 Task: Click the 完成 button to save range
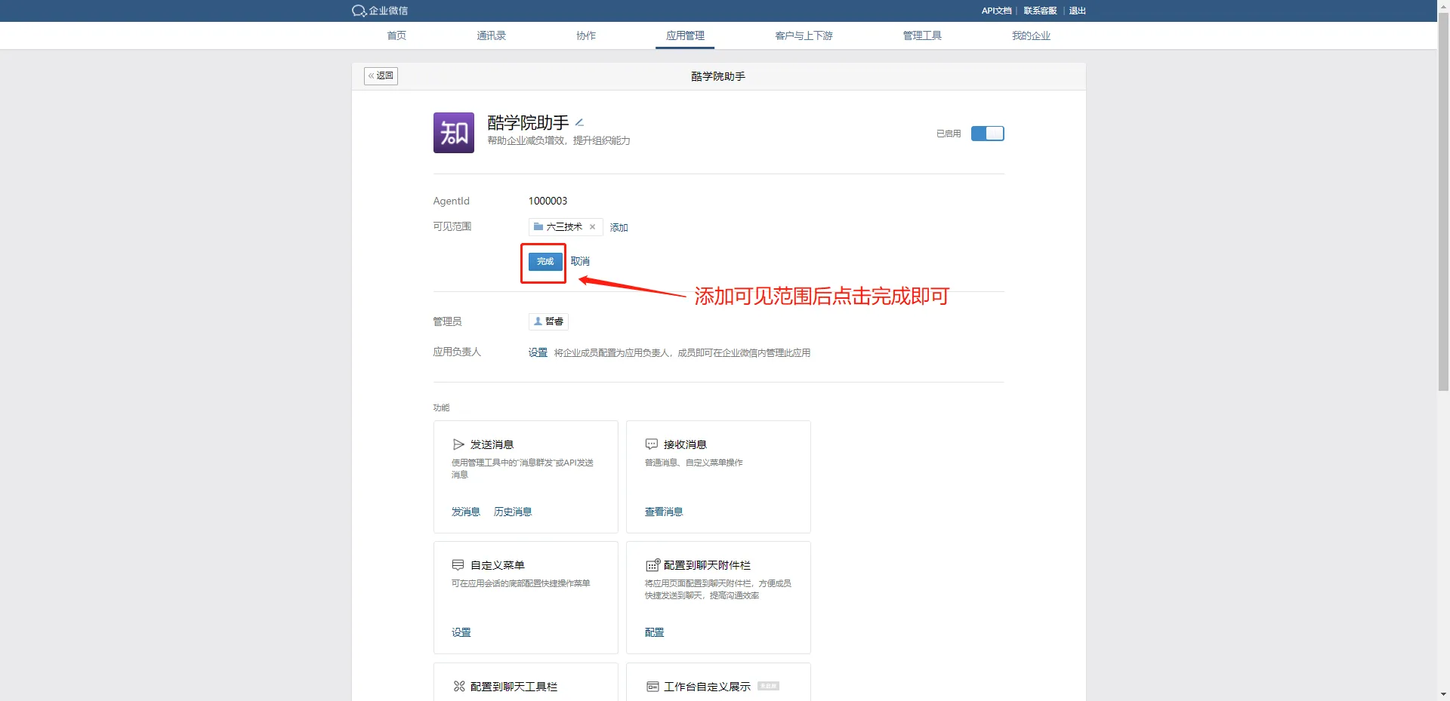pyautogui.click(x=545, y=261)
